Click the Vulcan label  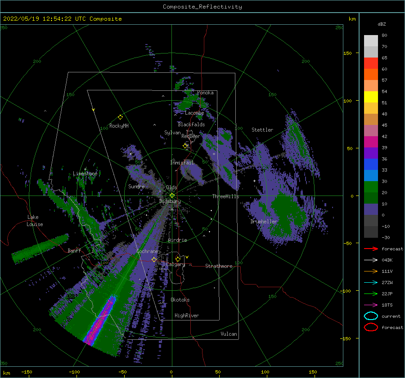pos(229,334)
